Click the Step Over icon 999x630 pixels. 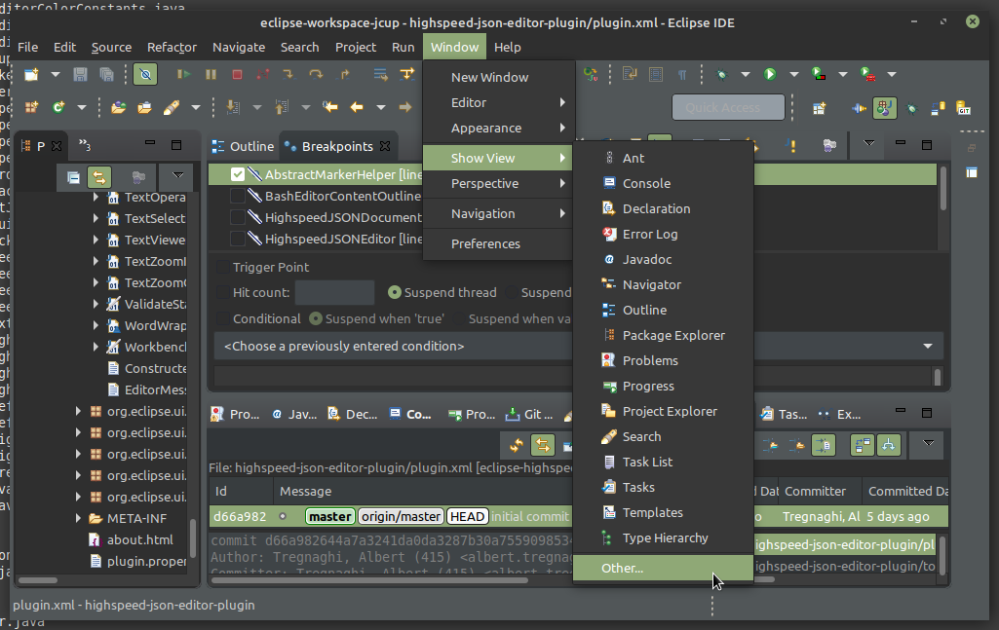click(316, 74)
